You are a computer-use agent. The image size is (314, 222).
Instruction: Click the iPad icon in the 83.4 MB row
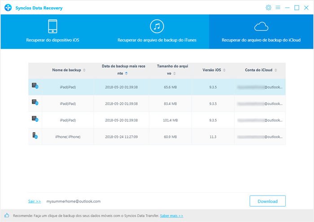35,102
